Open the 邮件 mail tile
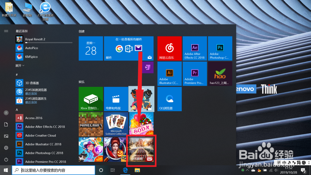Viewport: 311px width, 175px height. (129, 48)
